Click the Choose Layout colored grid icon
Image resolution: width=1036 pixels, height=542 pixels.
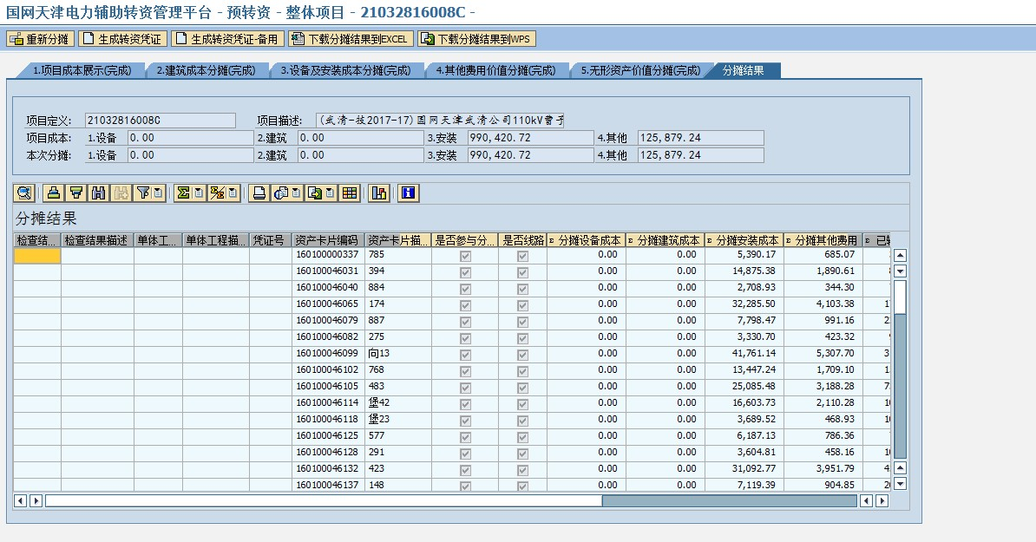pyautogui.click(x=350, y=193)
